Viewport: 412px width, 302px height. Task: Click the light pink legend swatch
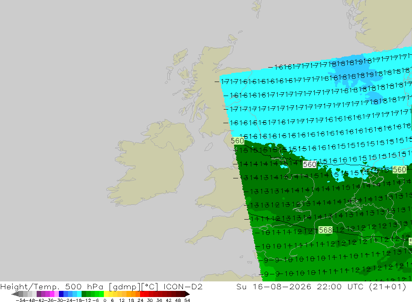[x=56, y=294]
